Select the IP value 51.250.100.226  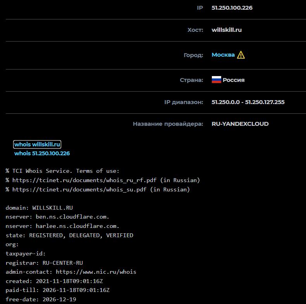(232, 8)
